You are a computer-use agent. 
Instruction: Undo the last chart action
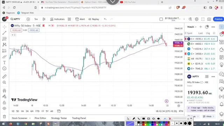[105, 19]
